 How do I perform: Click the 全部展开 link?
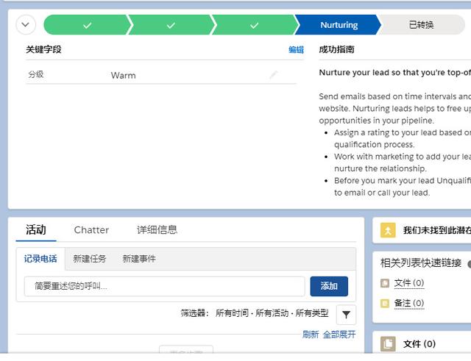[x=339, y=335]
